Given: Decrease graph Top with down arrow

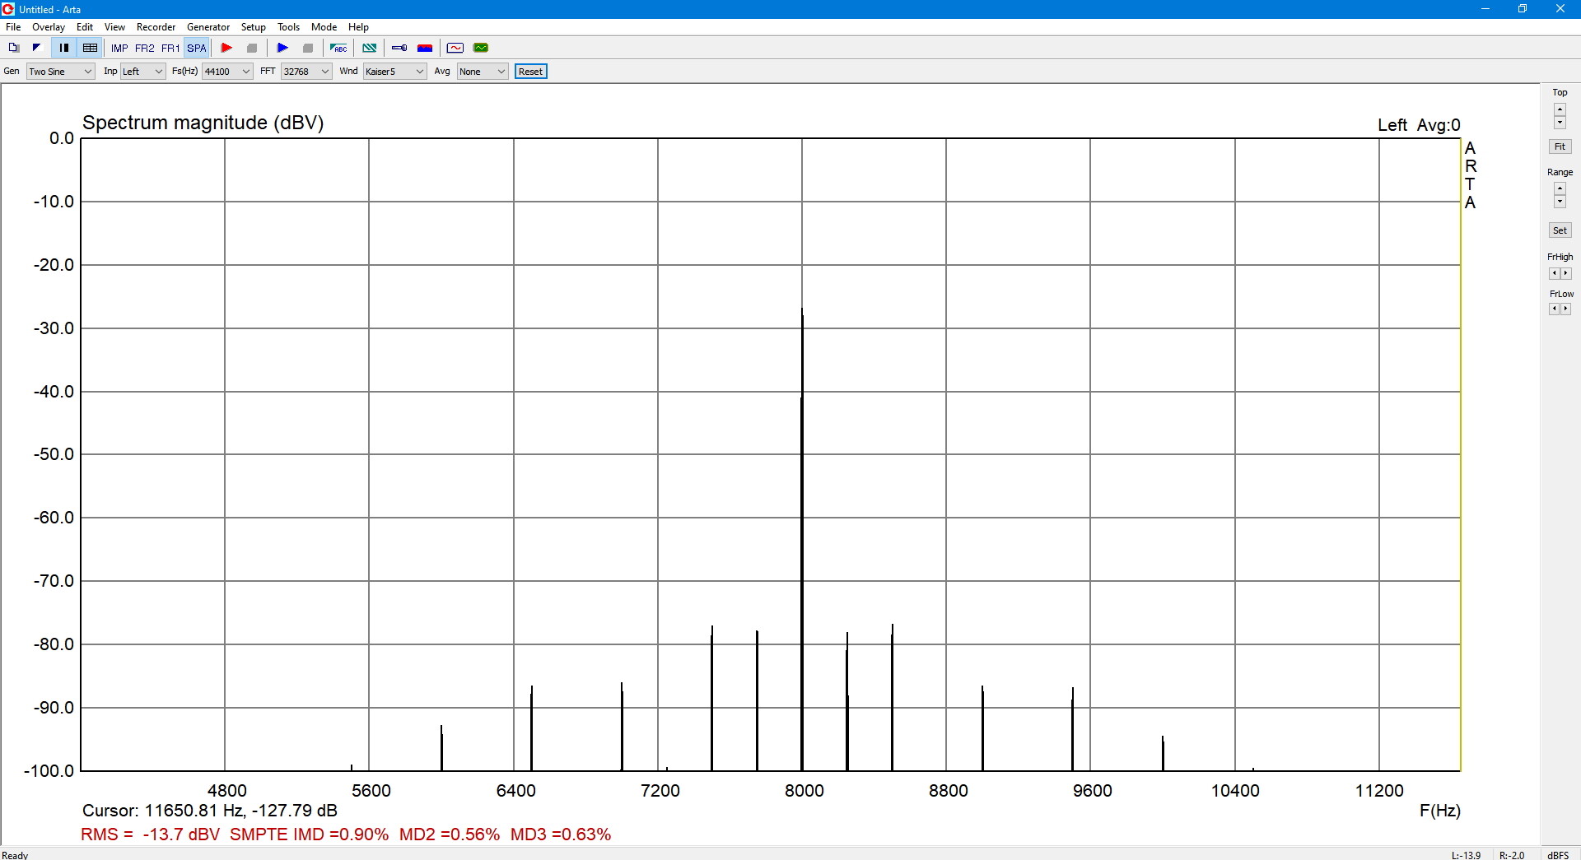Looking at the screenshot, I should point(1560,122).
